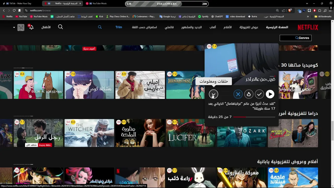
Task: Click the Trim extension link
Action: coord(119,27)
